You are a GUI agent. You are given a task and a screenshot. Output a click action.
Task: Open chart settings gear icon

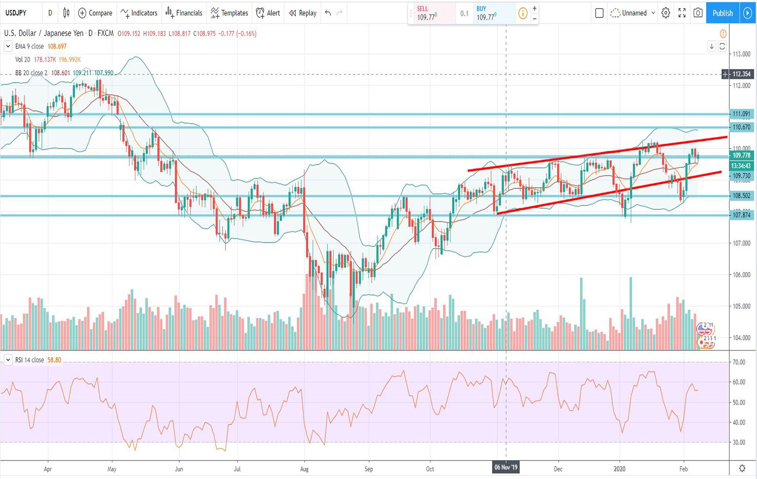tap(665, 13)
